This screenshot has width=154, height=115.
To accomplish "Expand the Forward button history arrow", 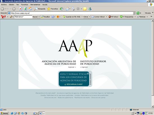I will (17, 9).
